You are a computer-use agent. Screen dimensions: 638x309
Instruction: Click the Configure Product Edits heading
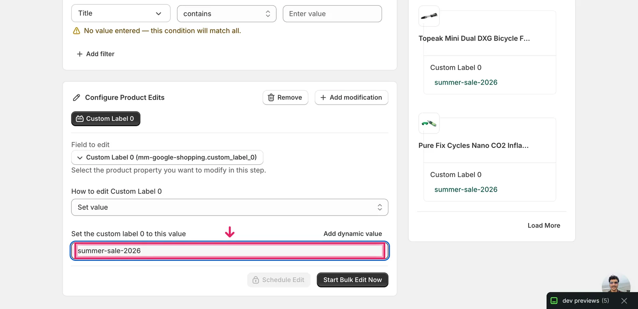point(125,97)
